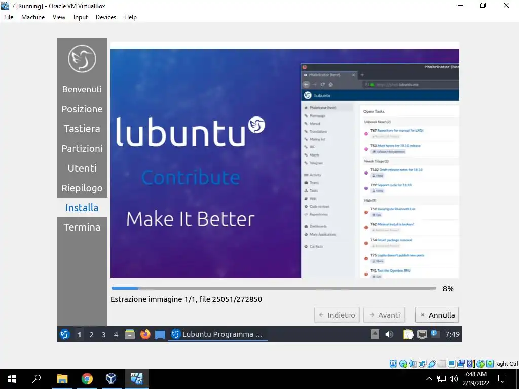Click the VirtualBox USB devices indicator
The width and height of the screenshot is (519, 389).
click(432, 364)
